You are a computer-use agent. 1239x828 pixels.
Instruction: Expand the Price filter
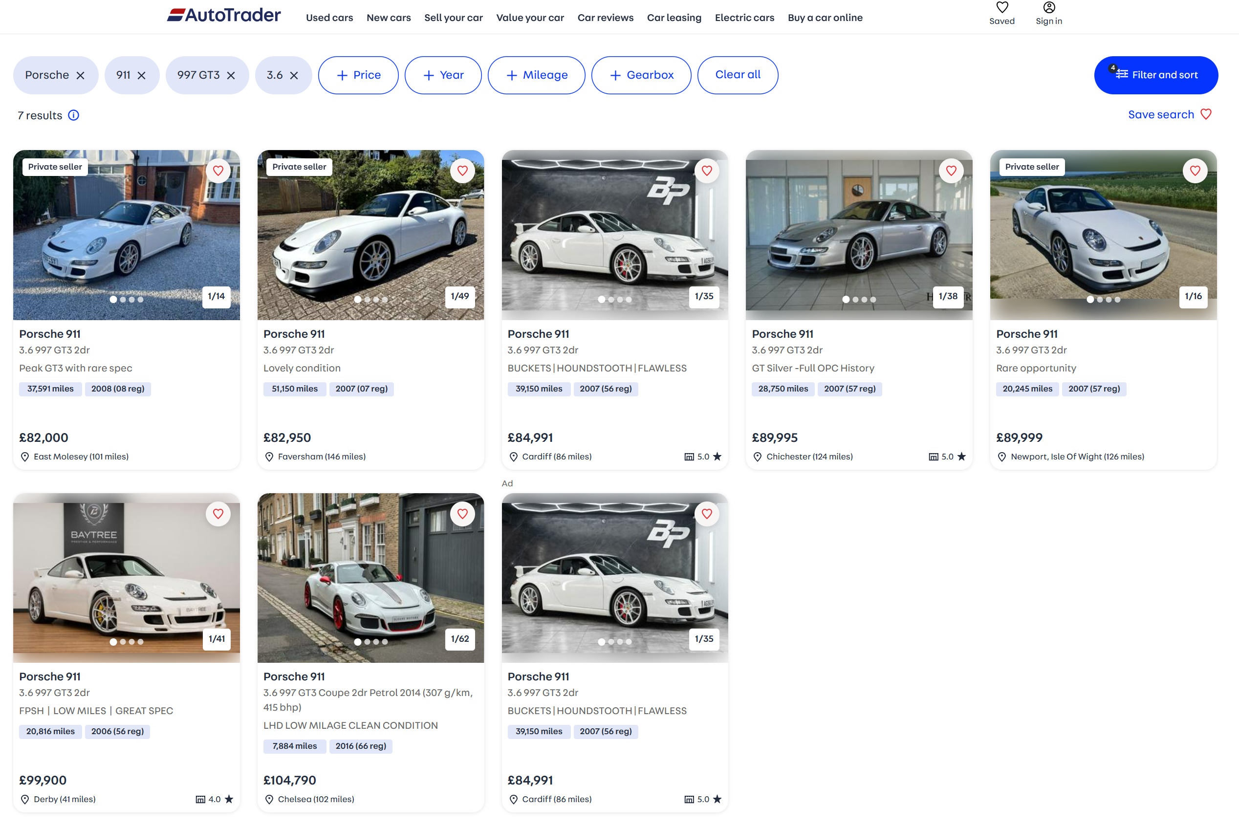point(358,75)
